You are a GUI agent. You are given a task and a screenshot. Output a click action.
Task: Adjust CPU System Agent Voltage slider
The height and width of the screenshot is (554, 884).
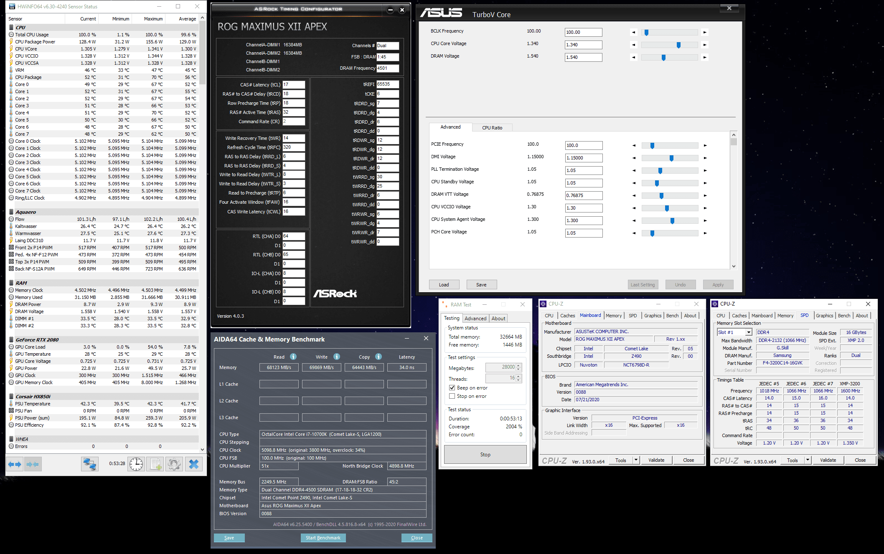[x=672, y=221]
